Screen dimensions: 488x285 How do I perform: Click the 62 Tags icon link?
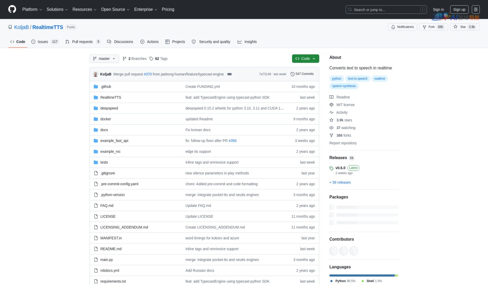151,59
